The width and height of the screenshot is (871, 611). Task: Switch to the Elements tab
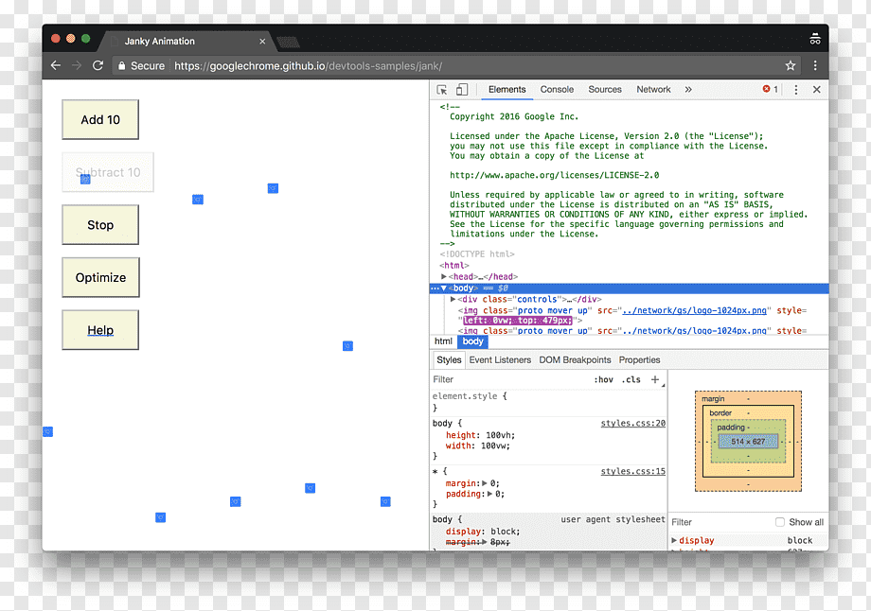pyautogui.click(x=507, y=89)
